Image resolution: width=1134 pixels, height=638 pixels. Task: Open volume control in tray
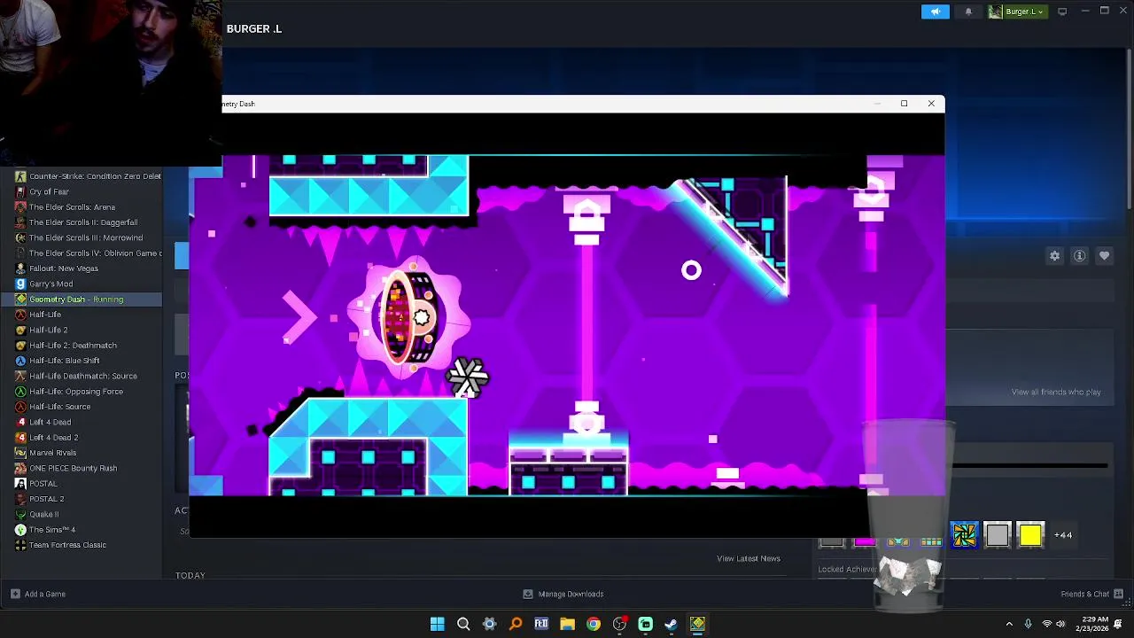click(1061, 624)
